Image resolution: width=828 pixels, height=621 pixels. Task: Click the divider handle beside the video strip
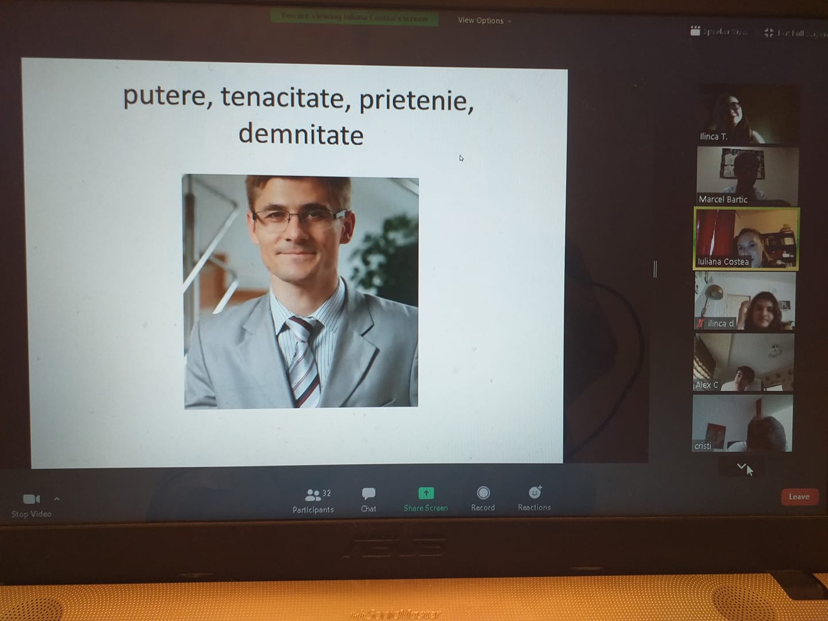coord(655,269)
